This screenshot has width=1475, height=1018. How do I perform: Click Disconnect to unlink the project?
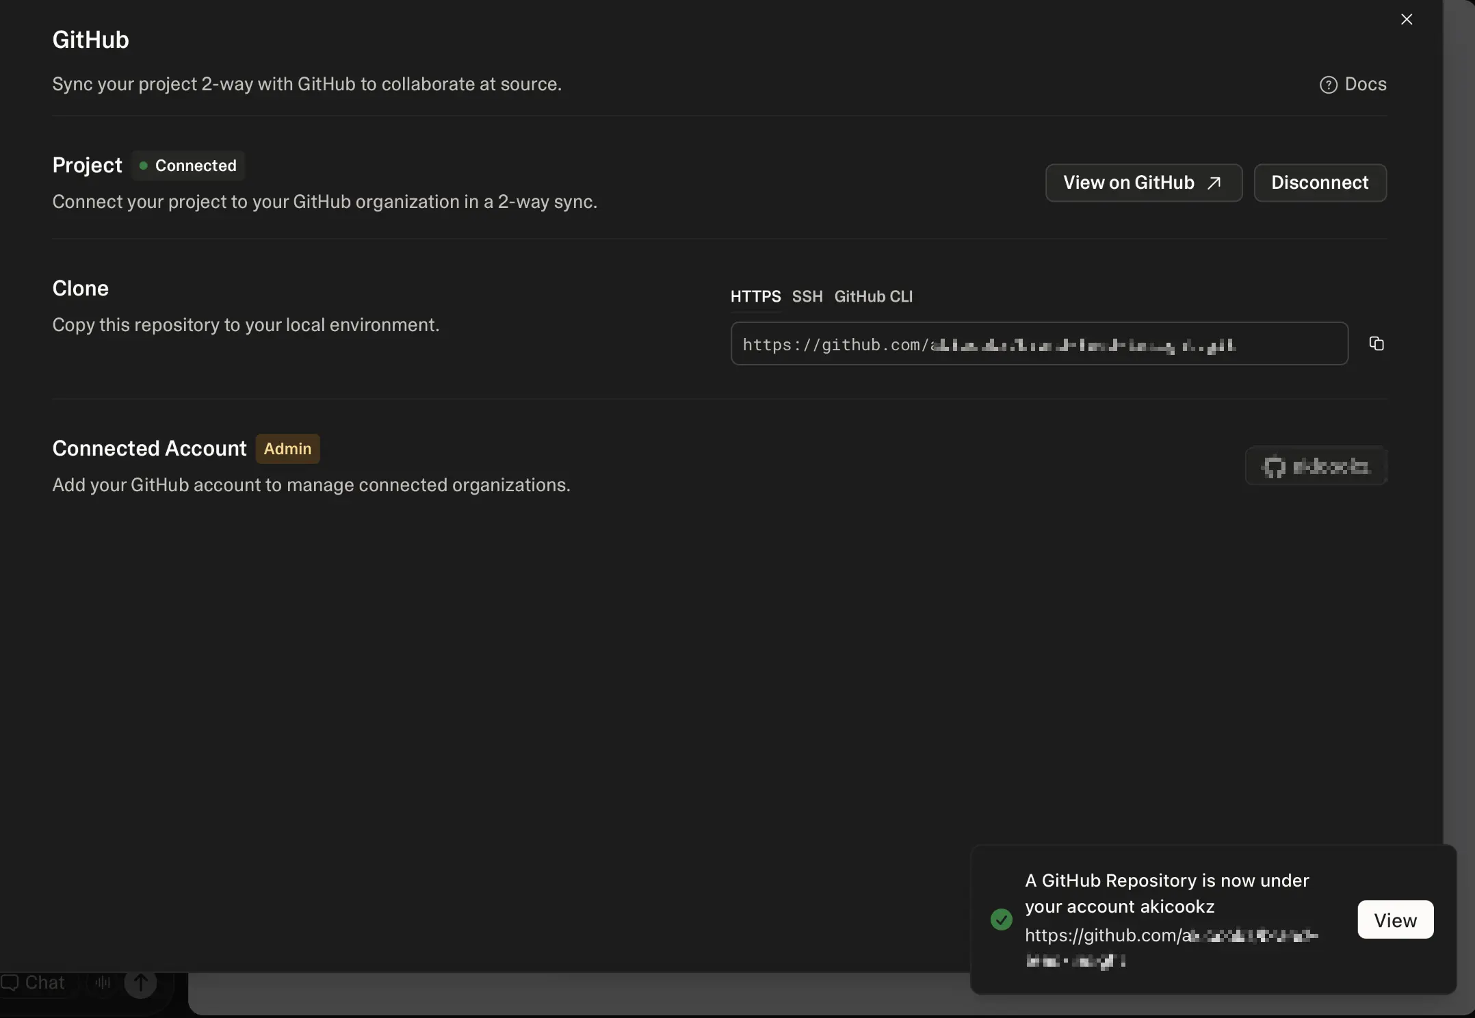[x=1320, y=182]
